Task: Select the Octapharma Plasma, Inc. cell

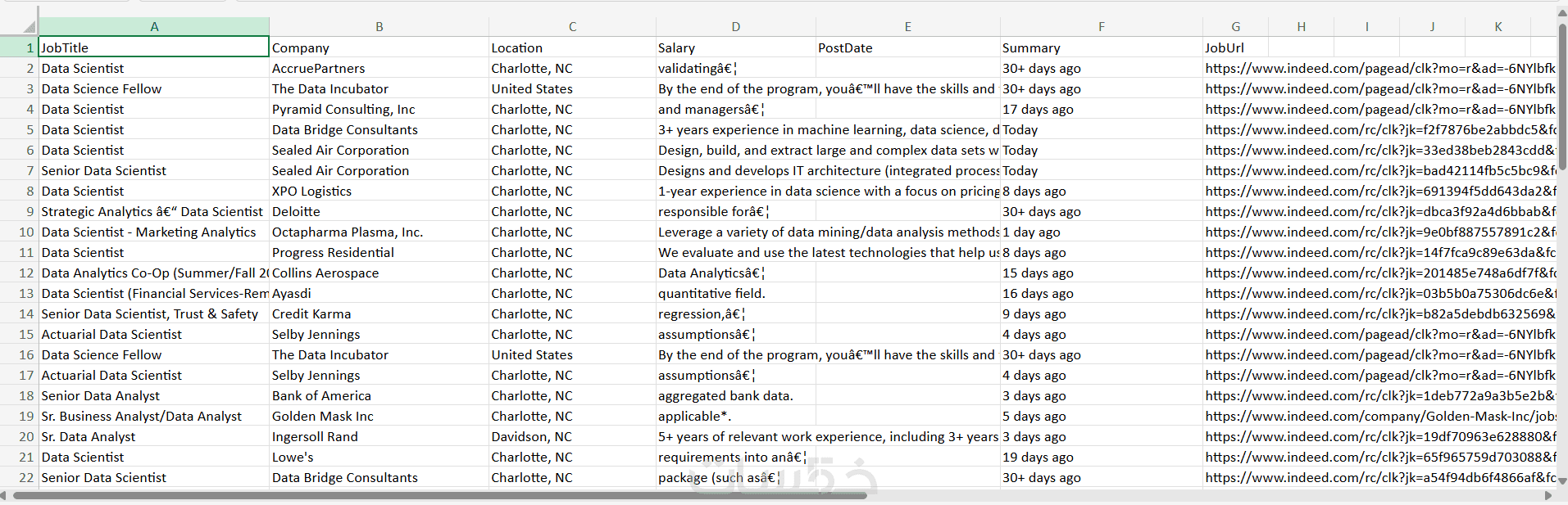Action: [x=379, y=232]
